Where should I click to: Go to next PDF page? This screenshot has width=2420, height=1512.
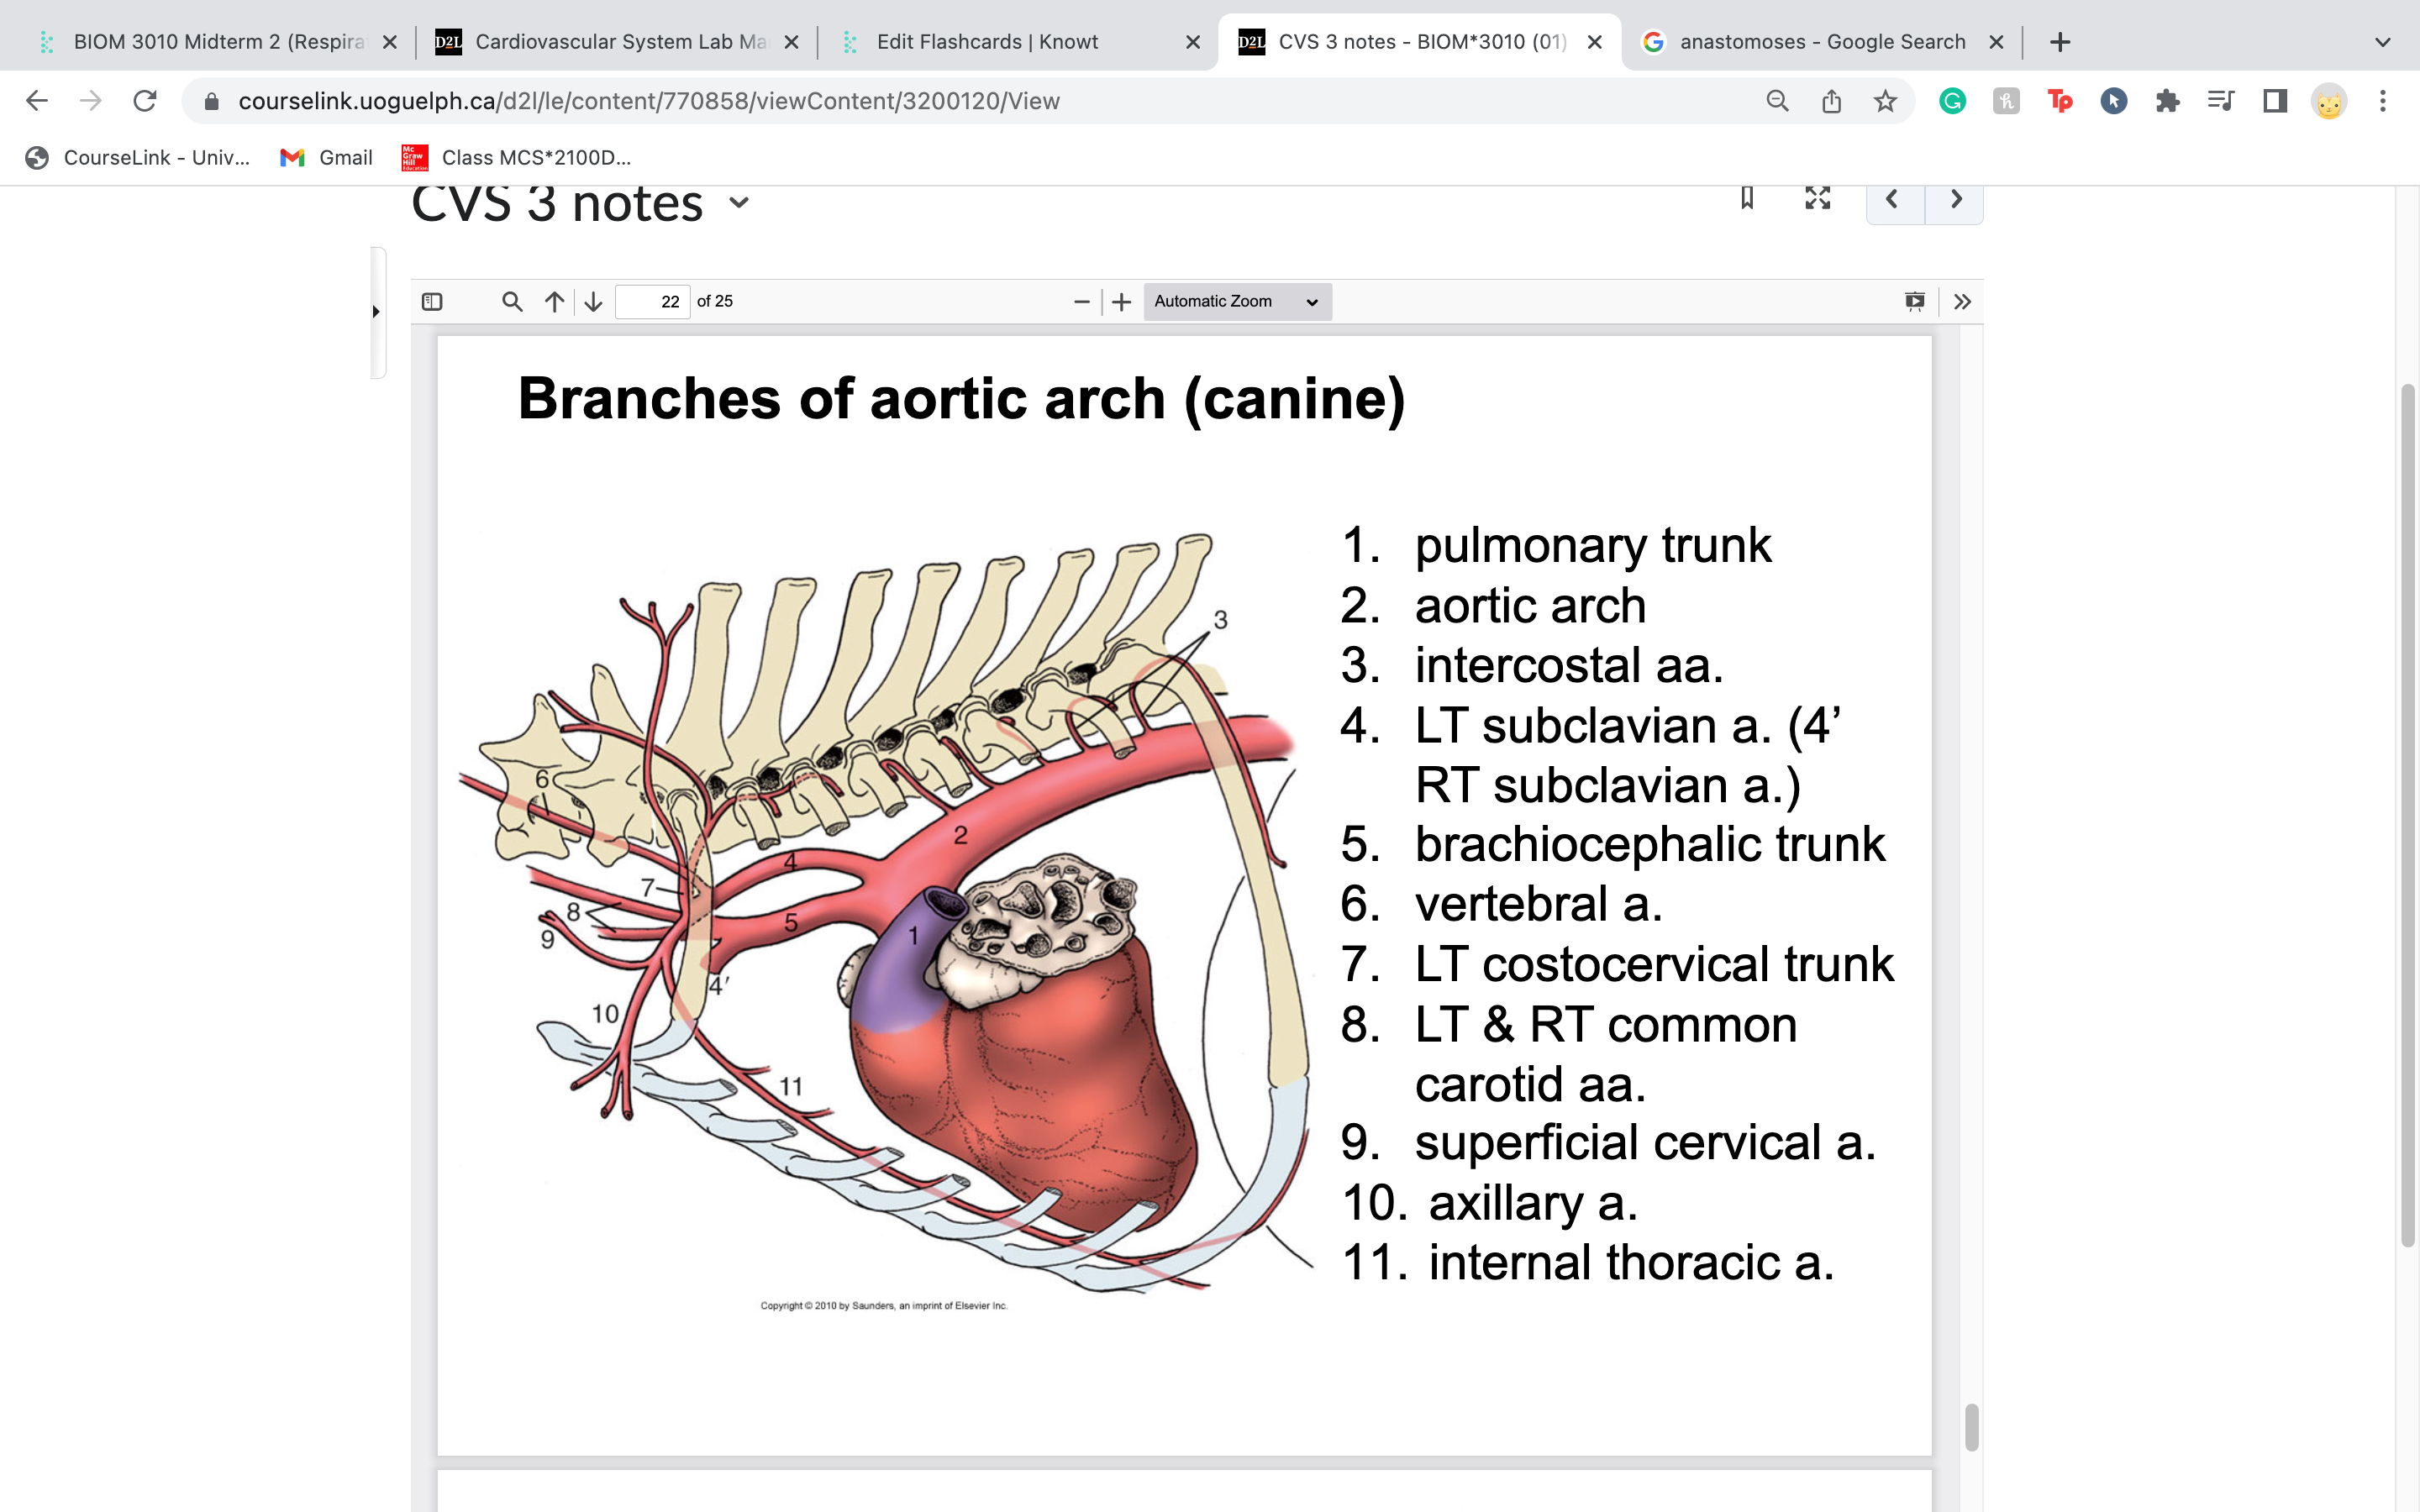[593, 301]
